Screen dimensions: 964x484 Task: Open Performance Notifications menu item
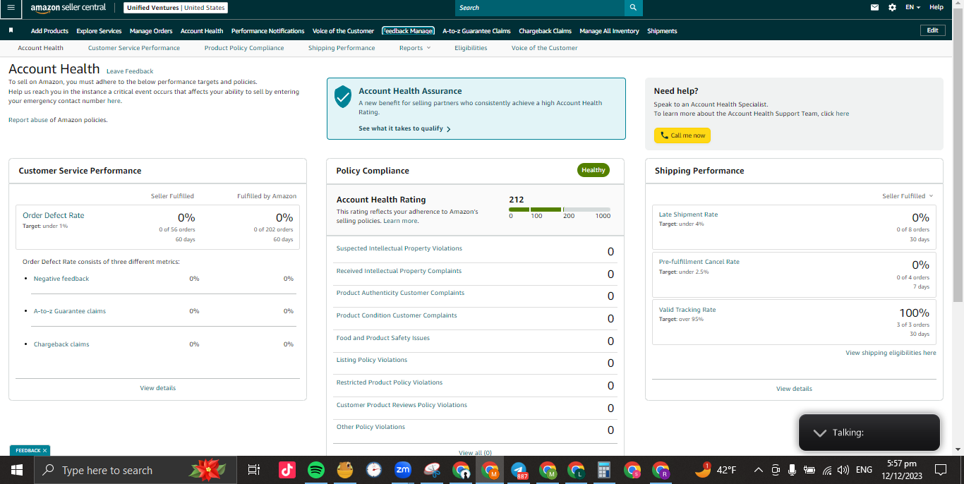[x=267, y=31]
